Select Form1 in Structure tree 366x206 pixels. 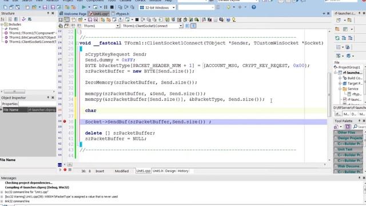pyautogui.click(x=14, y=29)
